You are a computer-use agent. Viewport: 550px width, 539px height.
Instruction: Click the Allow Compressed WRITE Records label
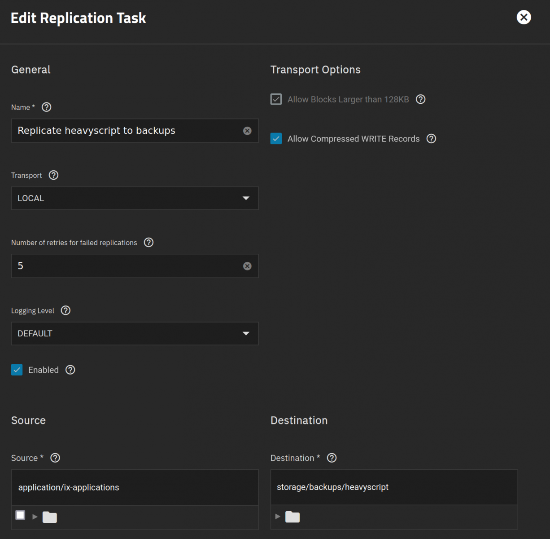click(x=354, y=139)
